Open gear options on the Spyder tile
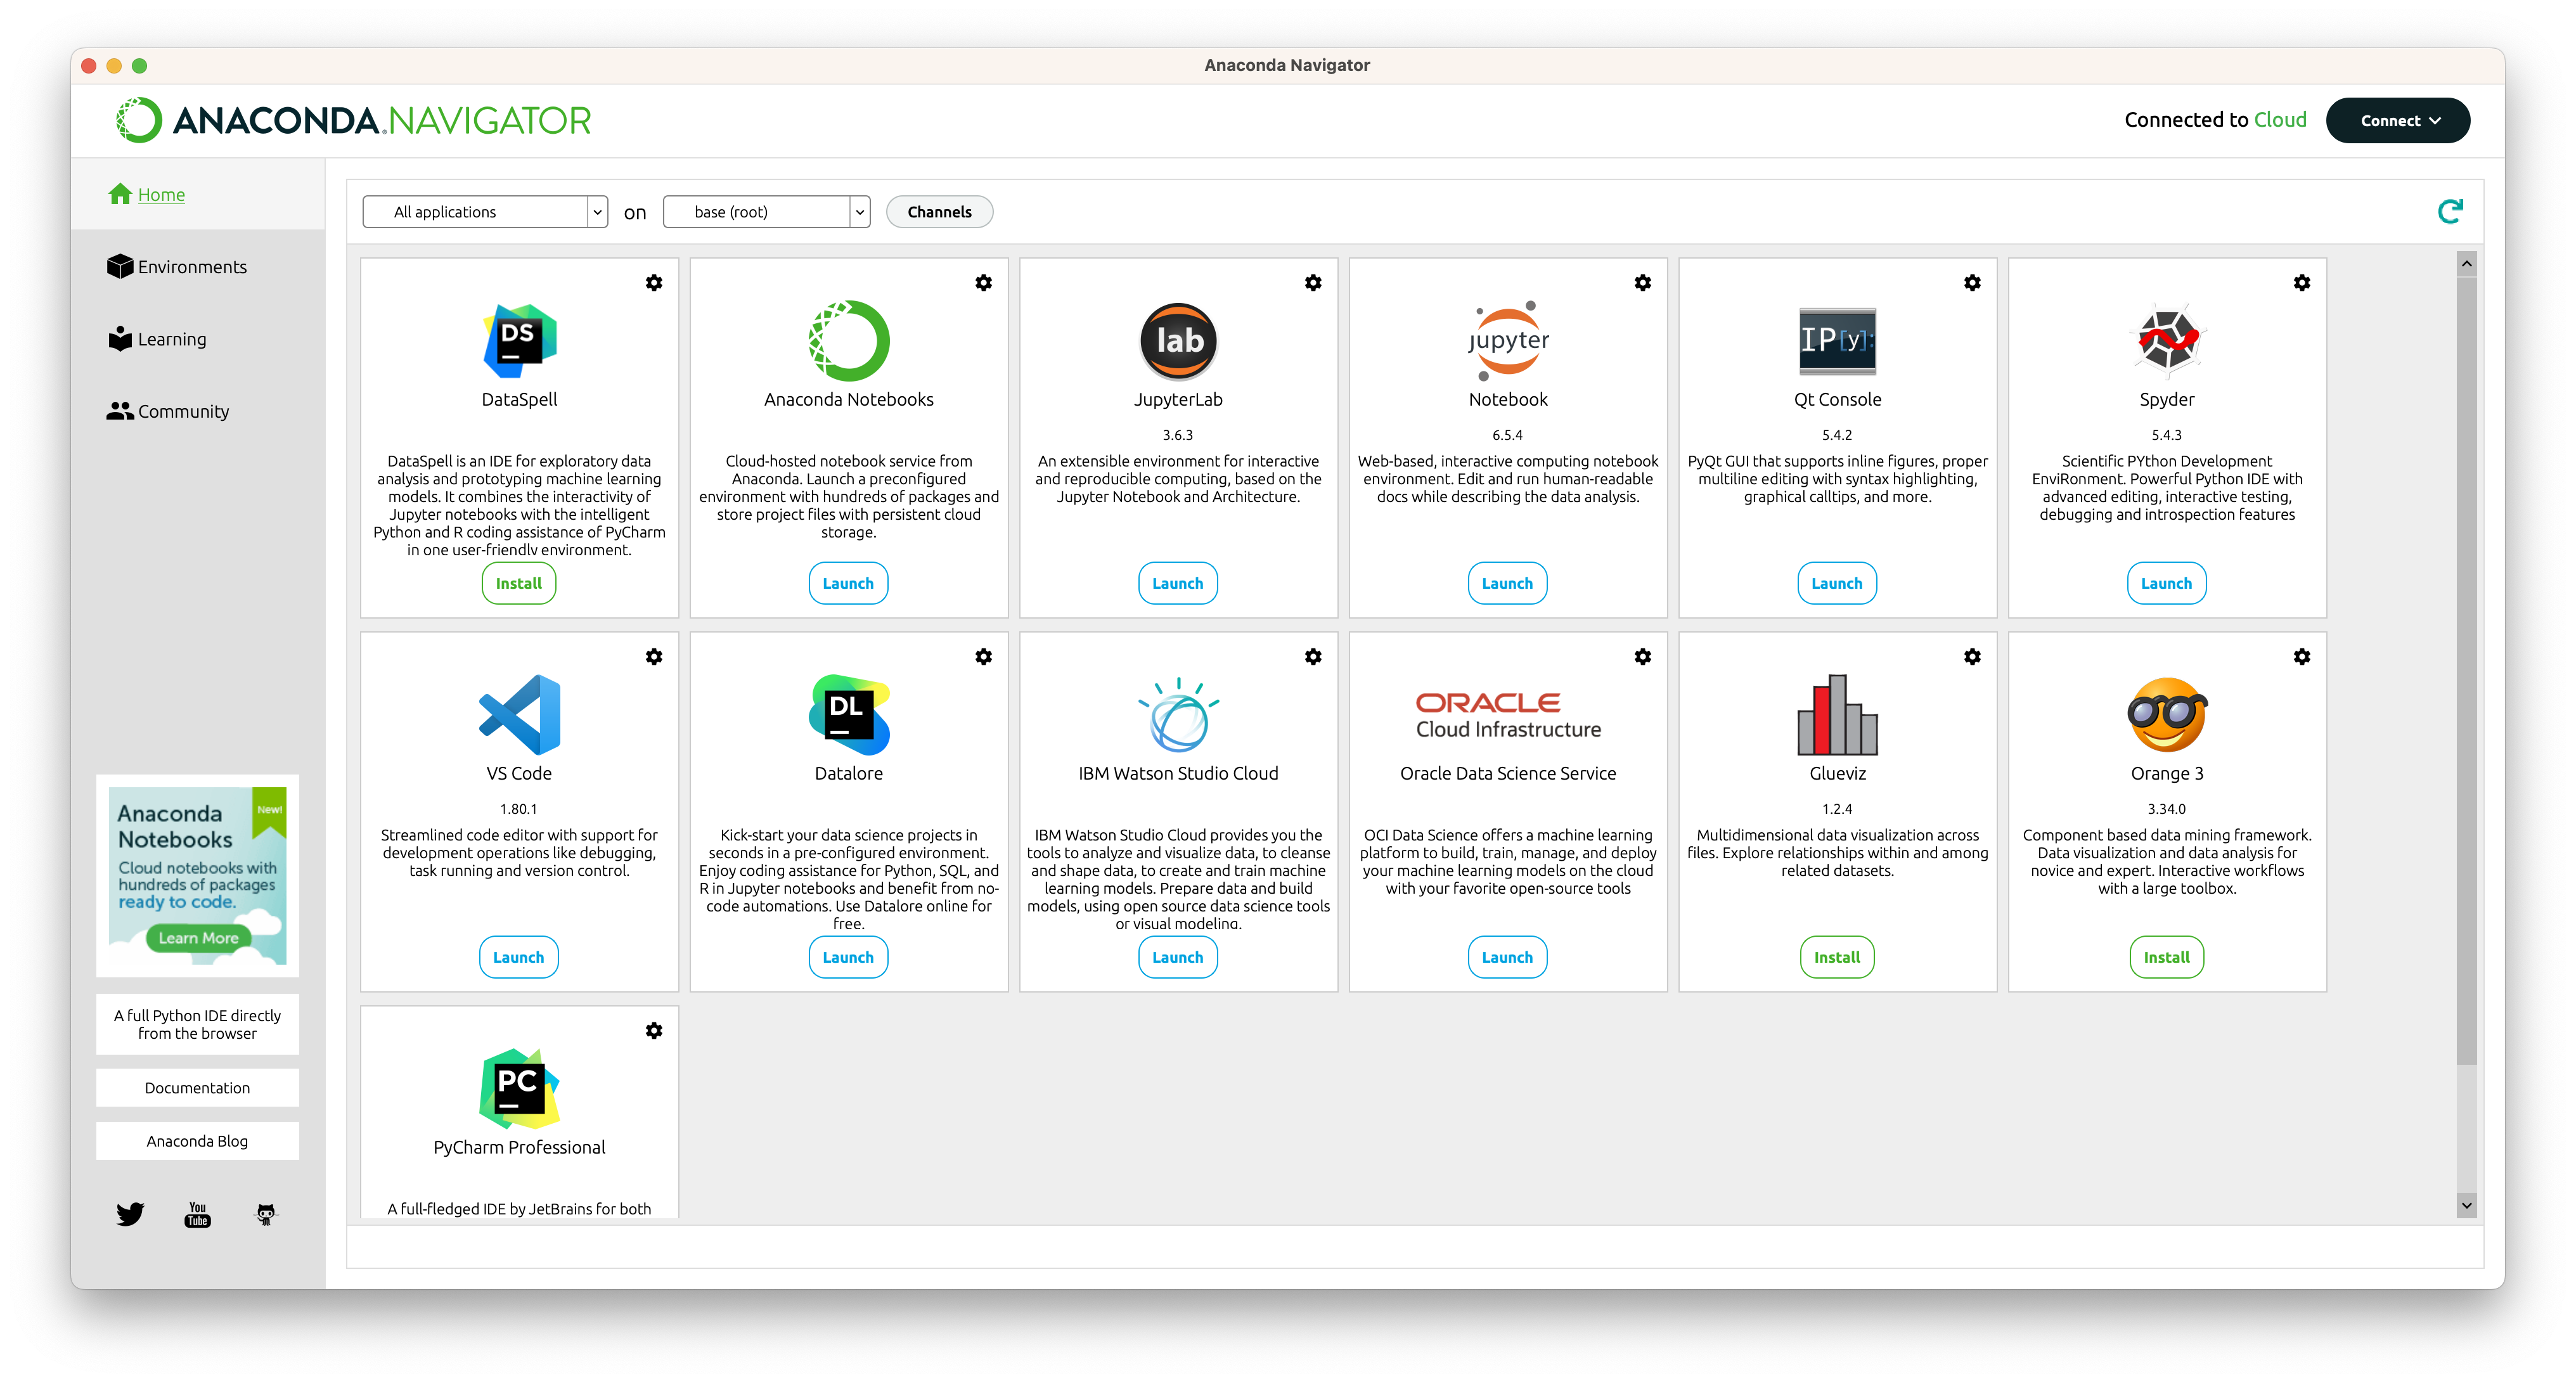2576x1383 pixels. tap(2301, 283)
